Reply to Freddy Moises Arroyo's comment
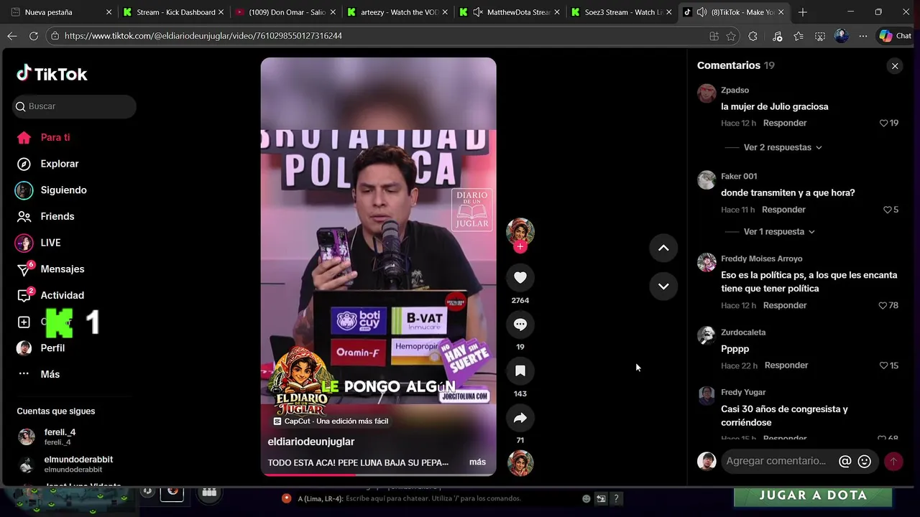This screenshot has width=920, height=517. (785, 305)
